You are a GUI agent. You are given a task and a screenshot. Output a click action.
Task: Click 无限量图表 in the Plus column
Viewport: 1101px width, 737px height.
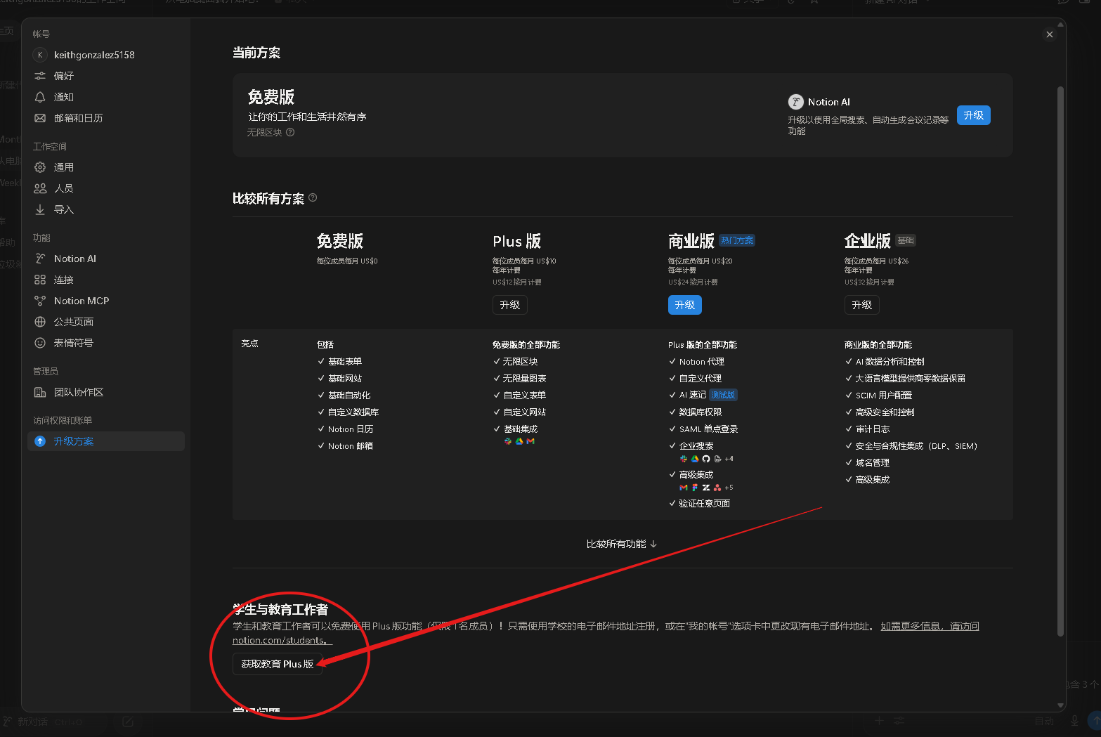(525, 378)
